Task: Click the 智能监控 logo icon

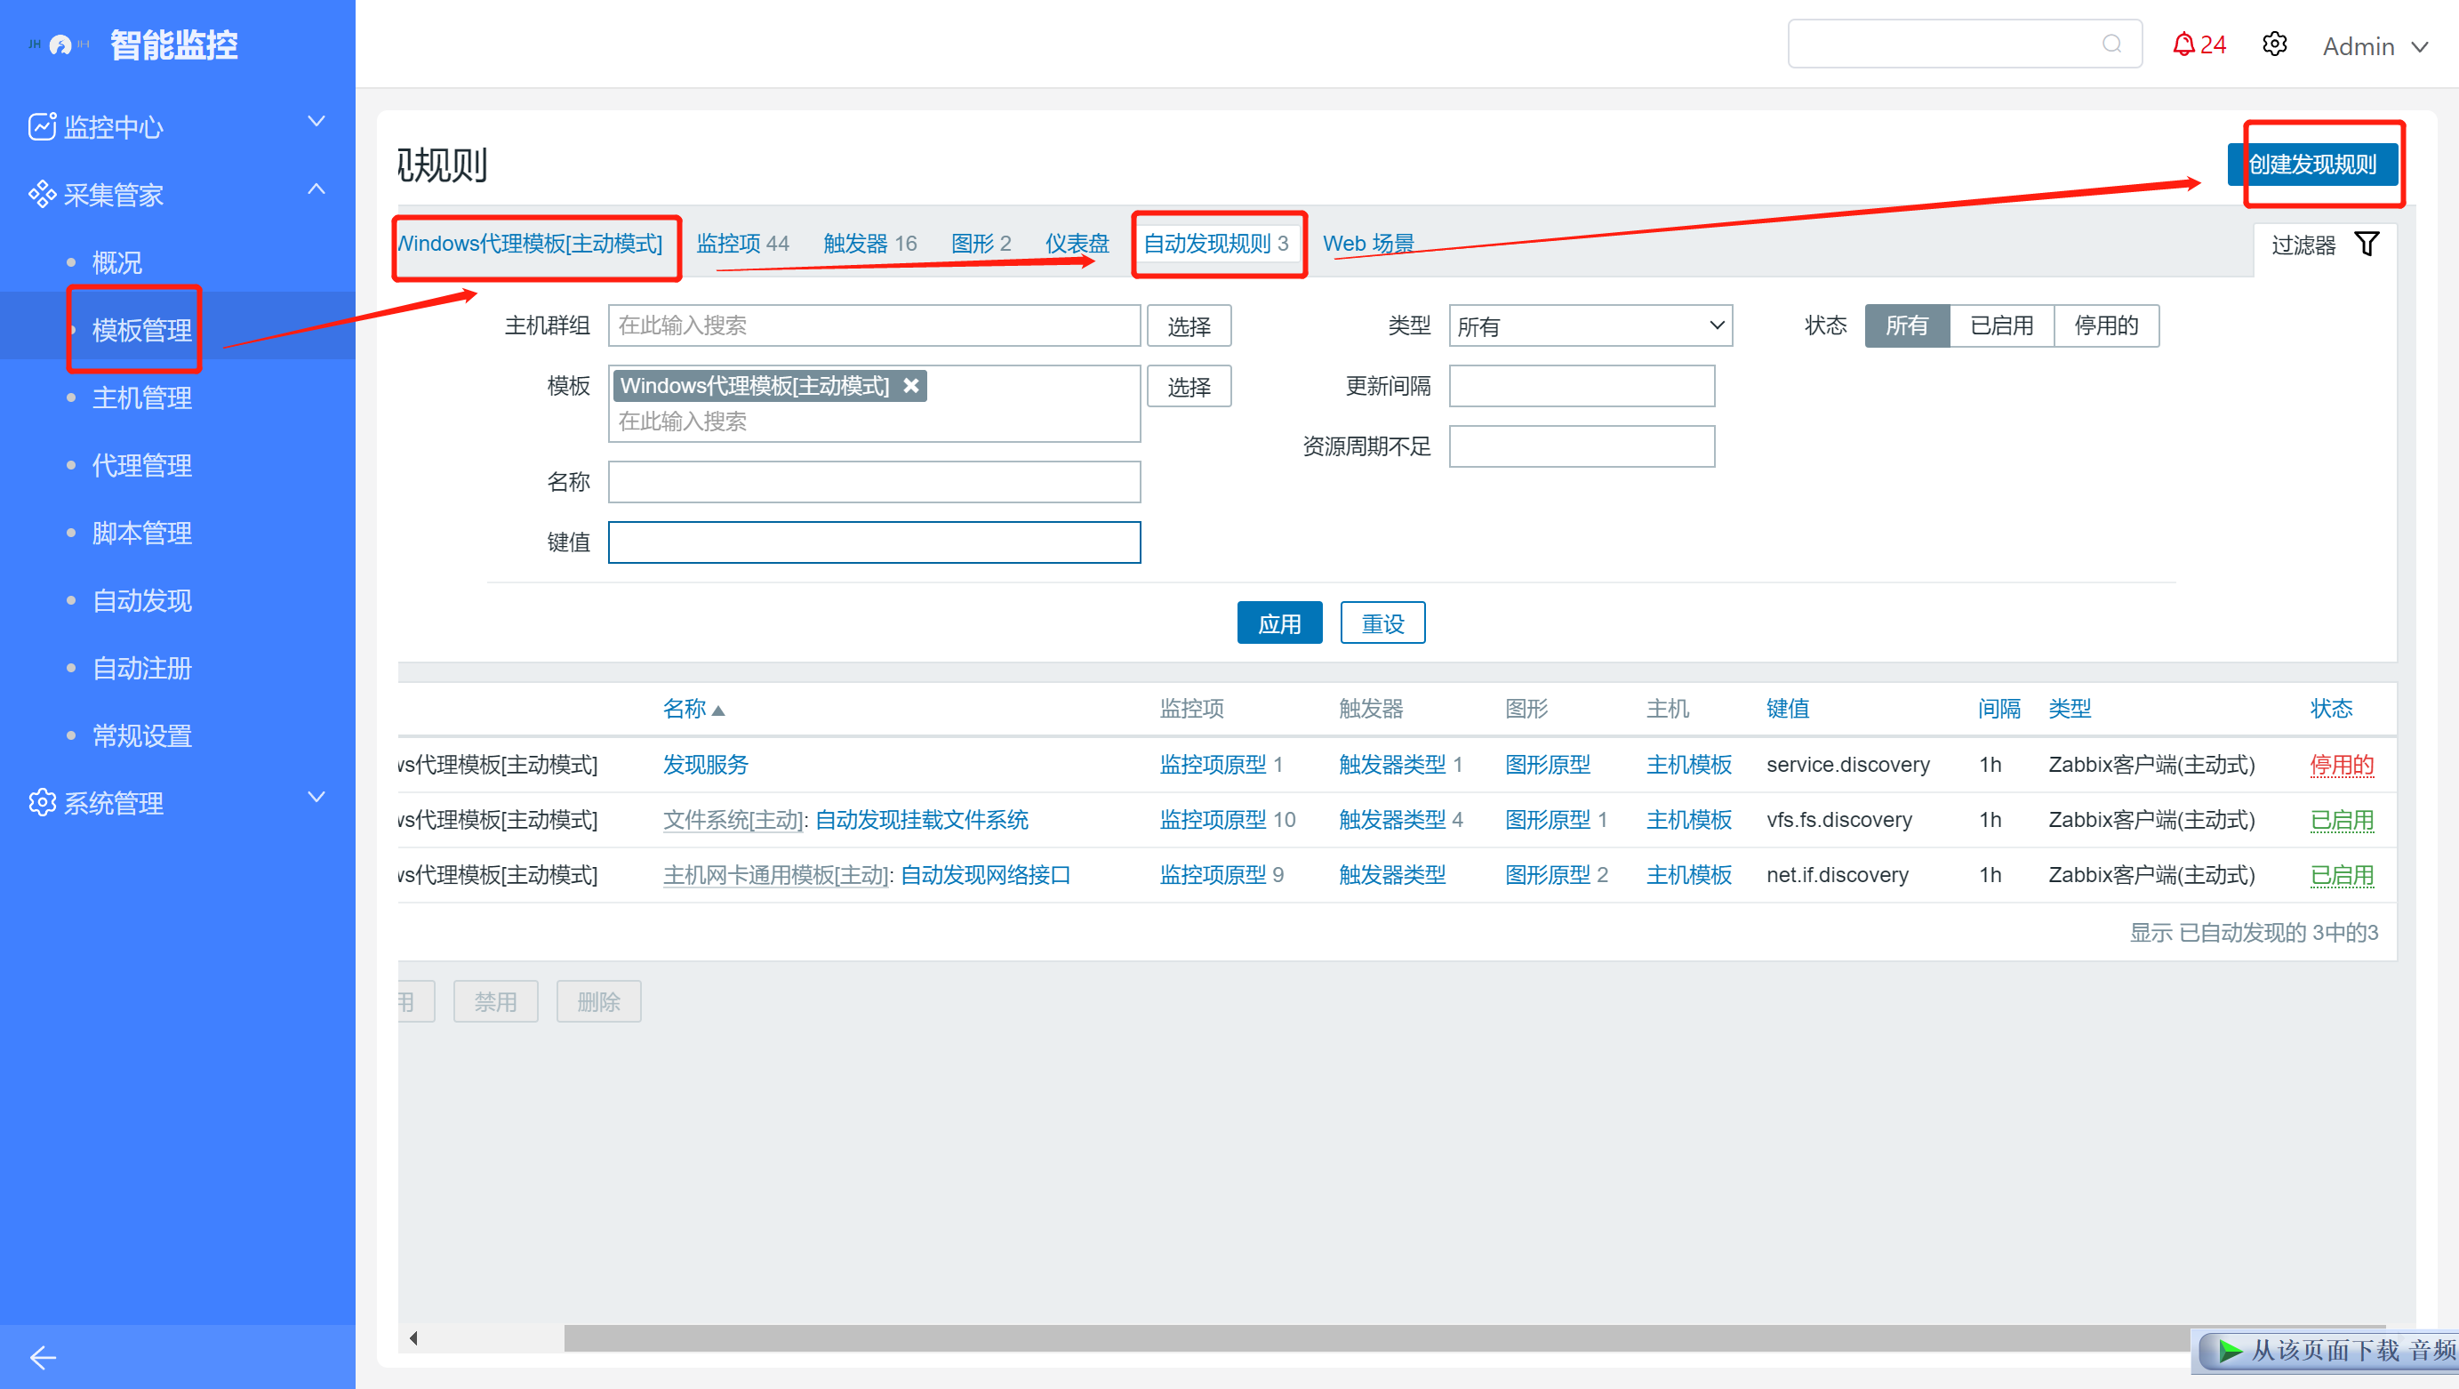Action: (x=60, y=44)
